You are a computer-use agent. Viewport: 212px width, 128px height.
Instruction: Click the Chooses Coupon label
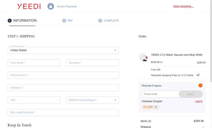pos(152,101)
